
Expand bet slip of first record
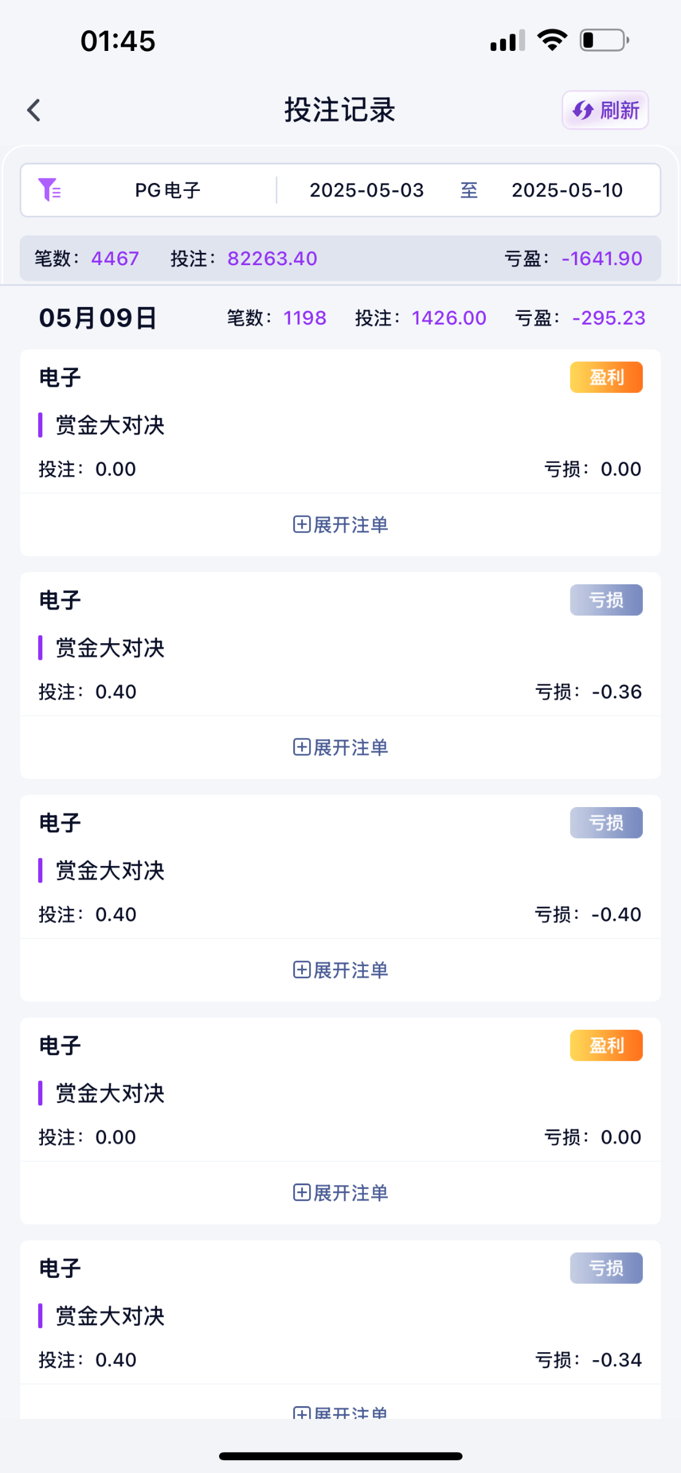click(340, 525)
